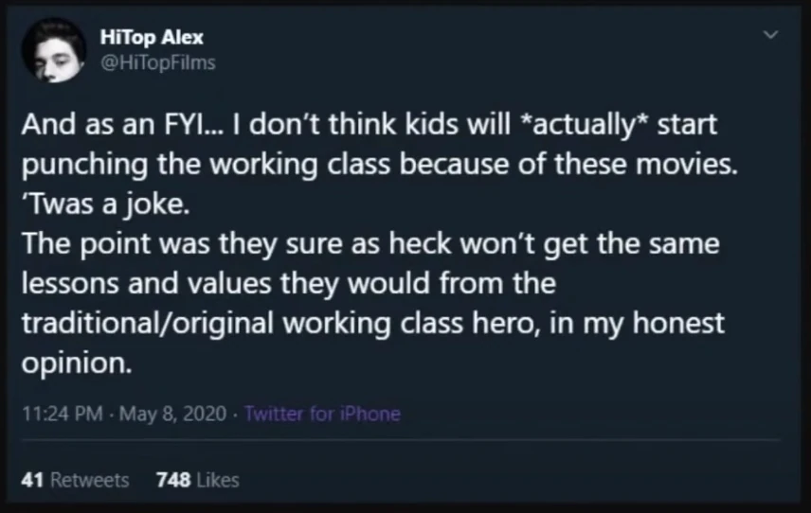This screenshot has width=811, height=513.
Task: Click the number 748 beside Likes
Action: click(x=173, y=480)
